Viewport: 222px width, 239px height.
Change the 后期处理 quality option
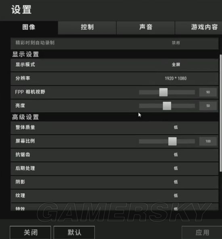pyautogui.click(x=176, y=168)
